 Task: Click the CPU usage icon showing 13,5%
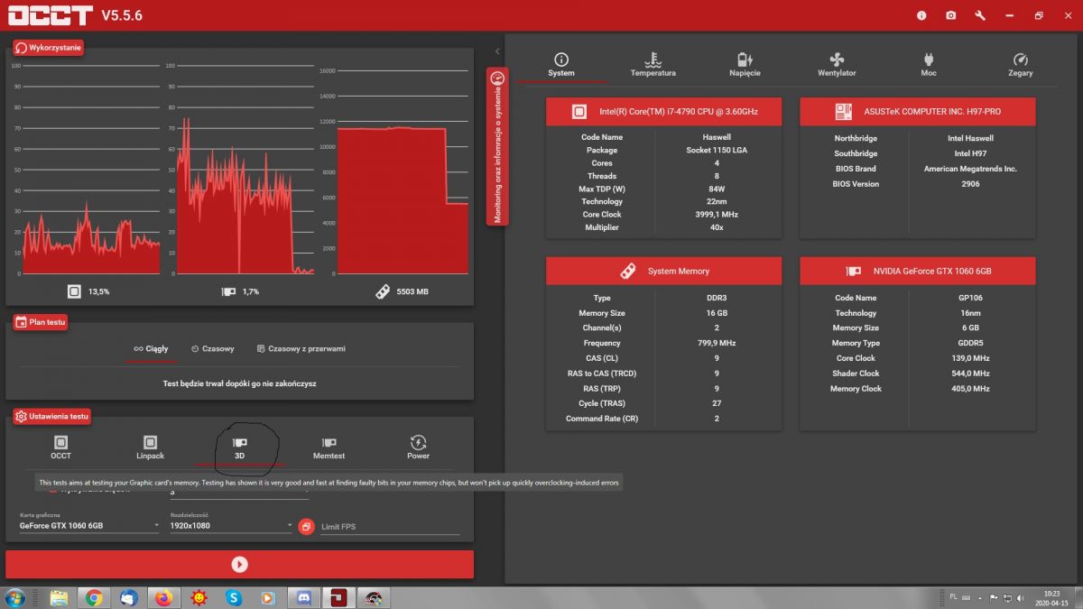click(x=74, y=291)
